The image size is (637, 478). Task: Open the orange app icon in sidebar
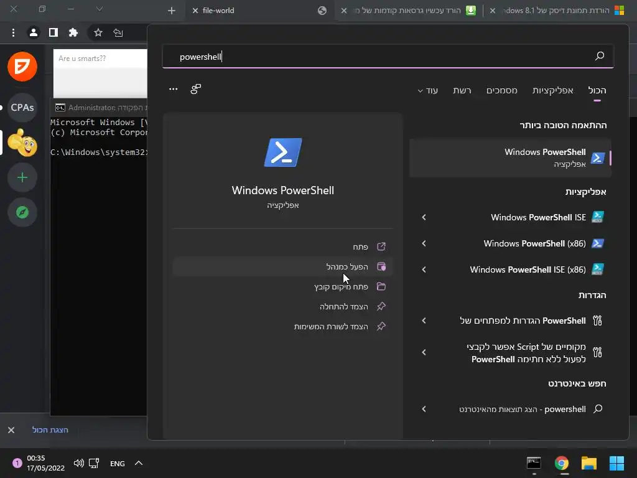(22, 66)
